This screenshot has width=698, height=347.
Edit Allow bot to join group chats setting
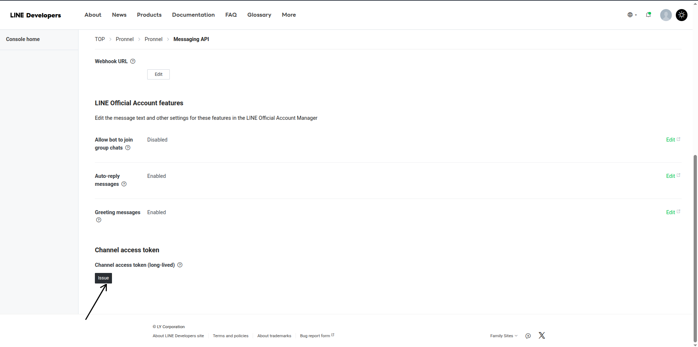click(x=673, y=140)
